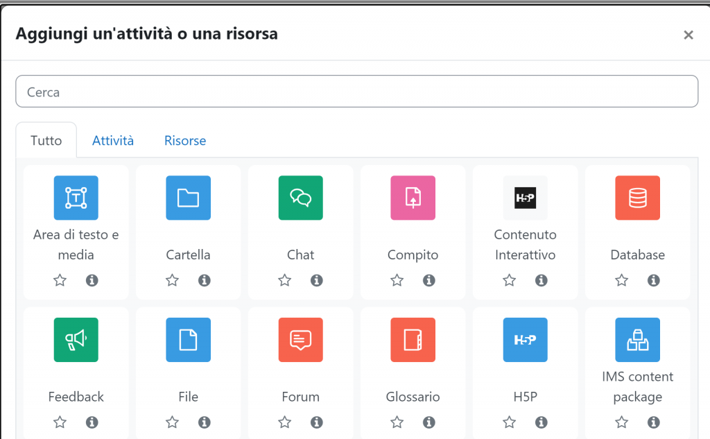Show info for File

(x=205, y=422)
